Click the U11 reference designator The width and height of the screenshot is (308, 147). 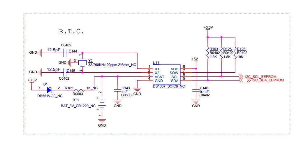point(156,62)
